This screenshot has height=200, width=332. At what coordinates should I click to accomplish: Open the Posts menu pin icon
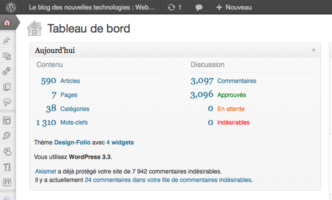point(7,40)
